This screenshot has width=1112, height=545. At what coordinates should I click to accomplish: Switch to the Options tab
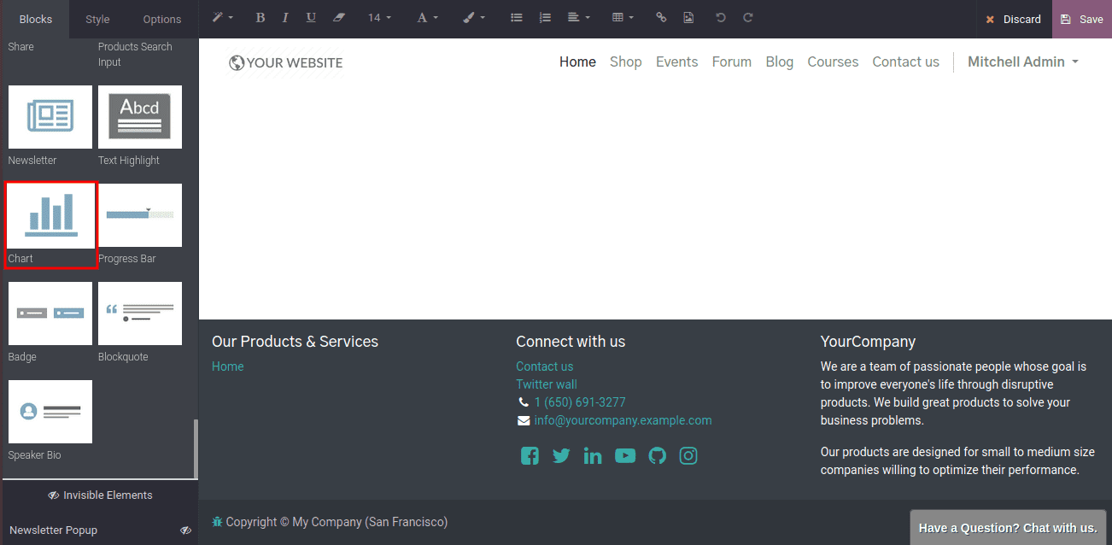click(x=162, y=19)
